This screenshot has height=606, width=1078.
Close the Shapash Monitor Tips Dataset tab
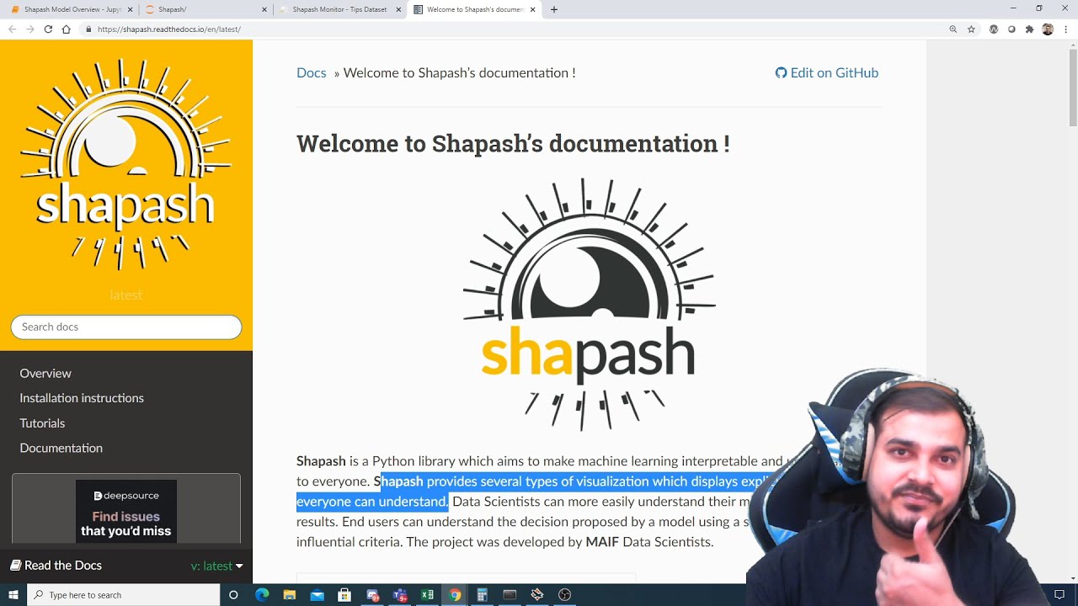398,9
